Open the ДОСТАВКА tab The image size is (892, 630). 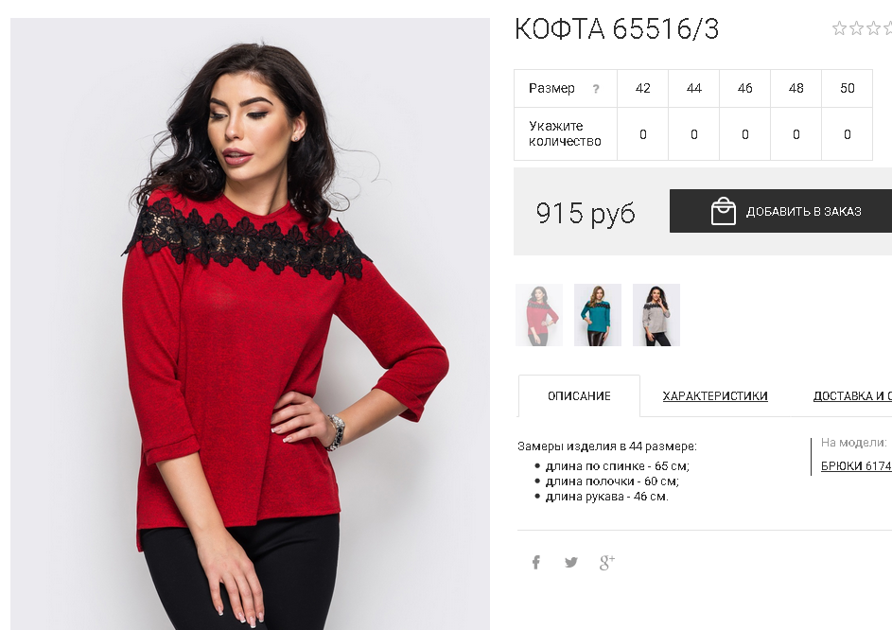(x=852, y=396)
